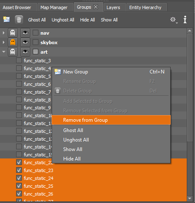Viewport: 195px width, 203px height.
Task: Uncheck func_static_23 checkbox
Action: (19, 170)
